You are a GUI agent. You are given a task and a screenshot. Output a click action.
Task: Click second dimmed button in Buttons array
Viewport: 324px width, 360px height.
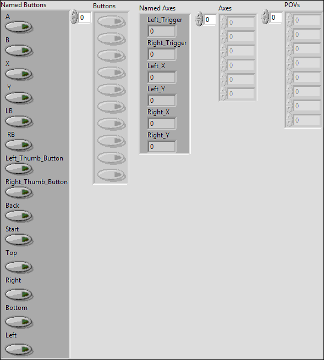[112, 38]
